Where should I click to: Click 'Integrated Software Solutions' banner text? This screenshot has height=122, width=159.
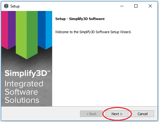(x=24, y=92)
